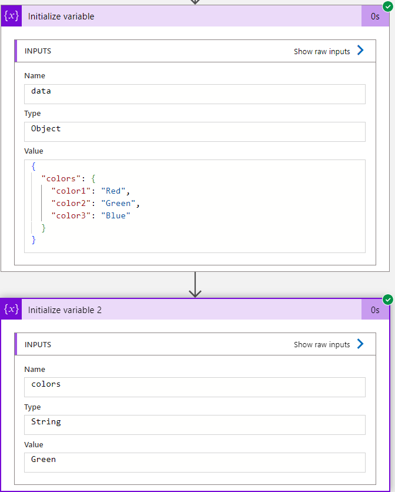Viewport: 395px width, 492px height.
Task: Select the Type field showing Object
Action: (195, 132)
